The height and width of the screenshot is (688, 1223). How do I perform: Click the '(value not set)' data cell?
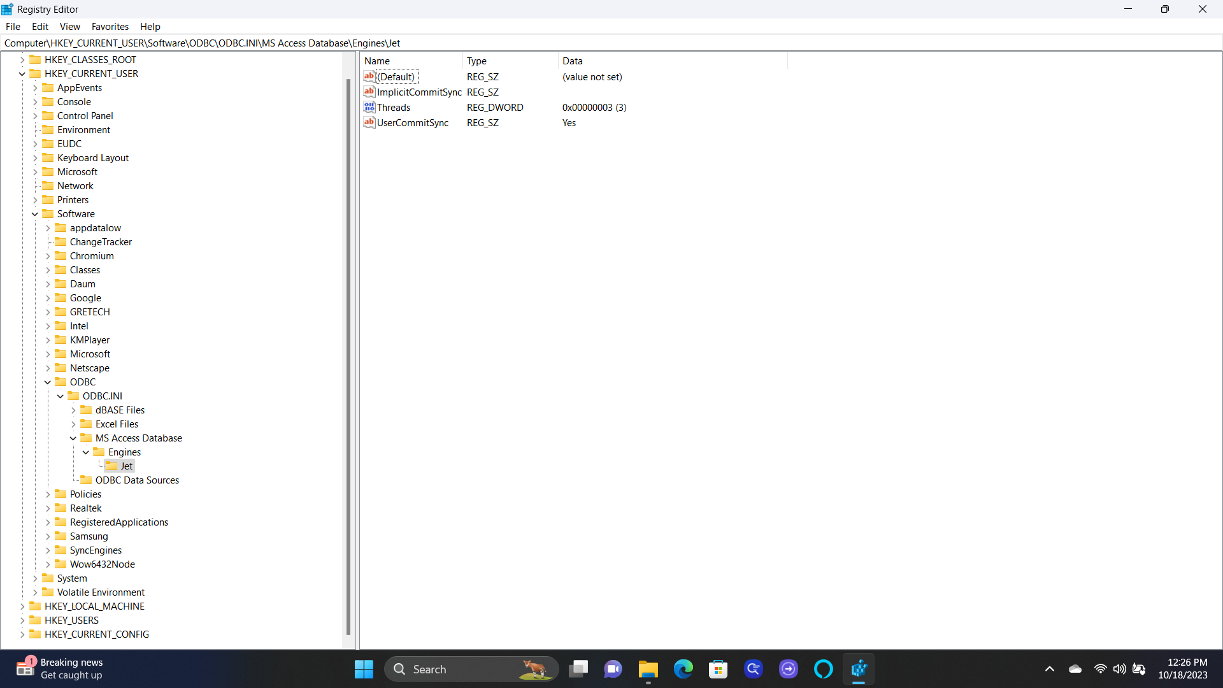[592, 76]
